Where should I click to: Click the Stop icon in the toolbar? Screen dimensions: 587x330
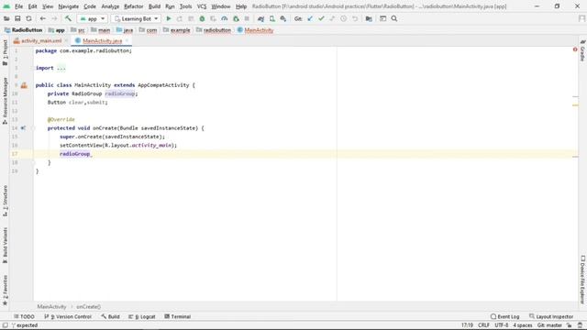[x=247, y=18]
